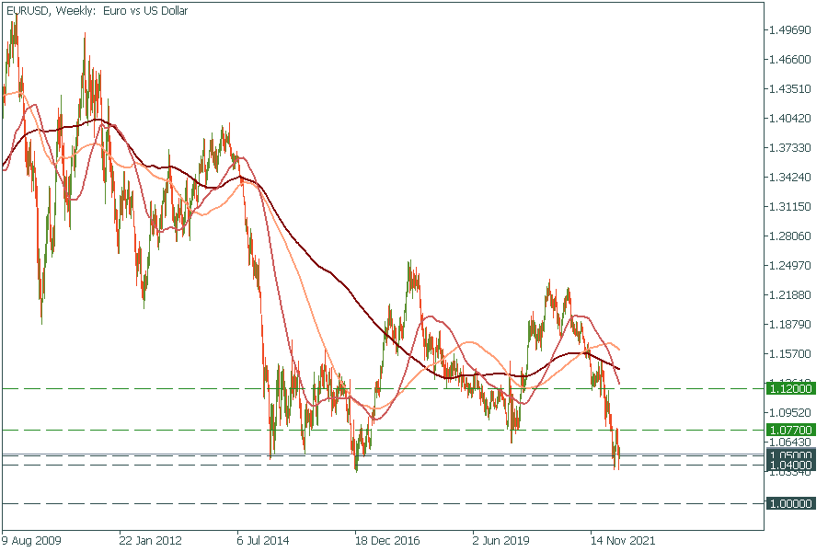The width and height of the screenshot is (828, 552).
Task: Click the 1.04000 price level label
Action: pos(789,466)
